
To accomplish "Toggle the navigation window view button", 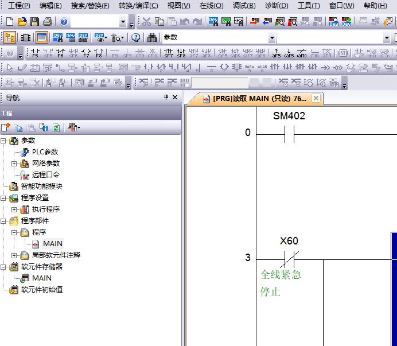I will (10, 38).
